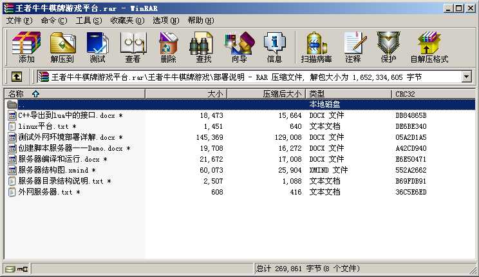Sort by CRC32 column header
Viewport: 479px width, 277px height.
(433, 94)
